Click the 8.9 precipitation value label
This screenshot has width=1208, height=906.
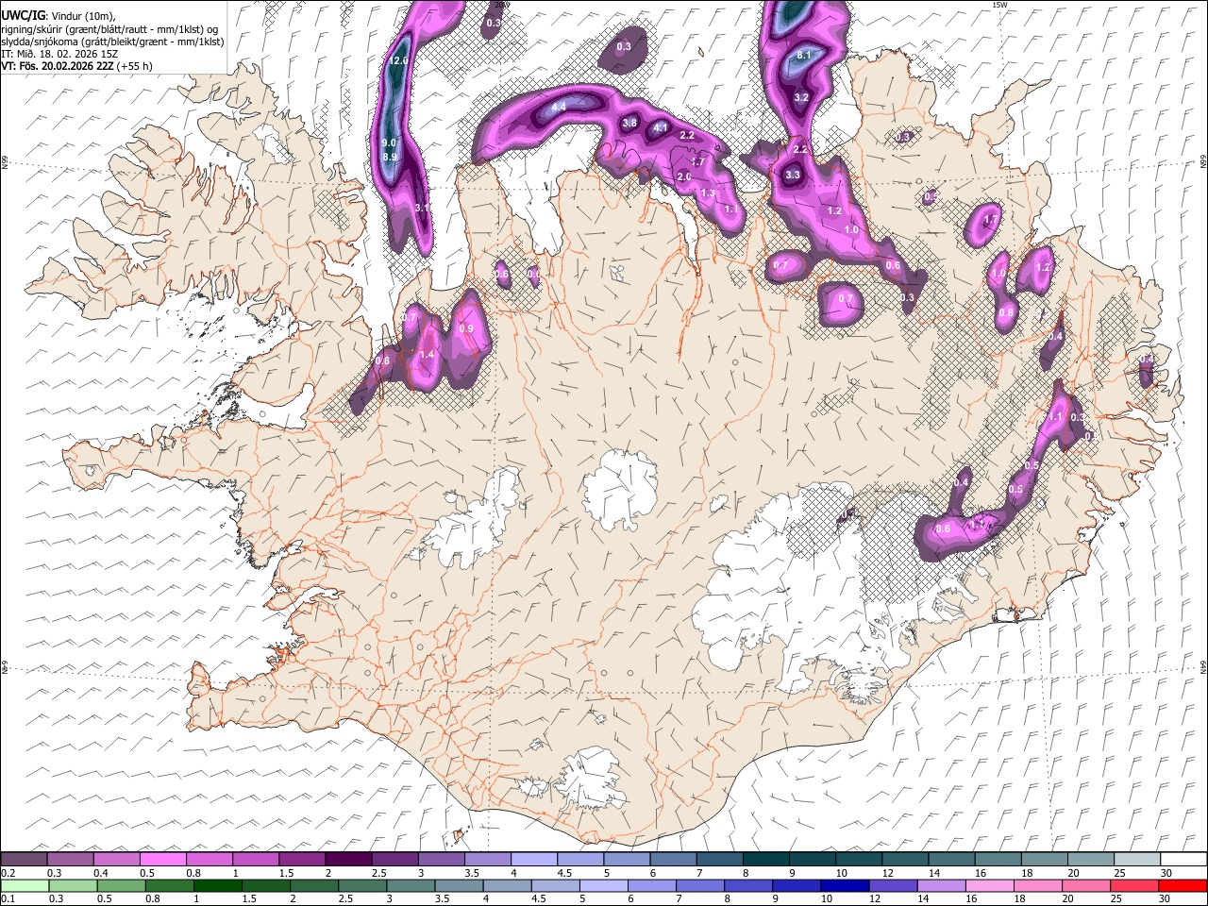[x=391, y=157]
